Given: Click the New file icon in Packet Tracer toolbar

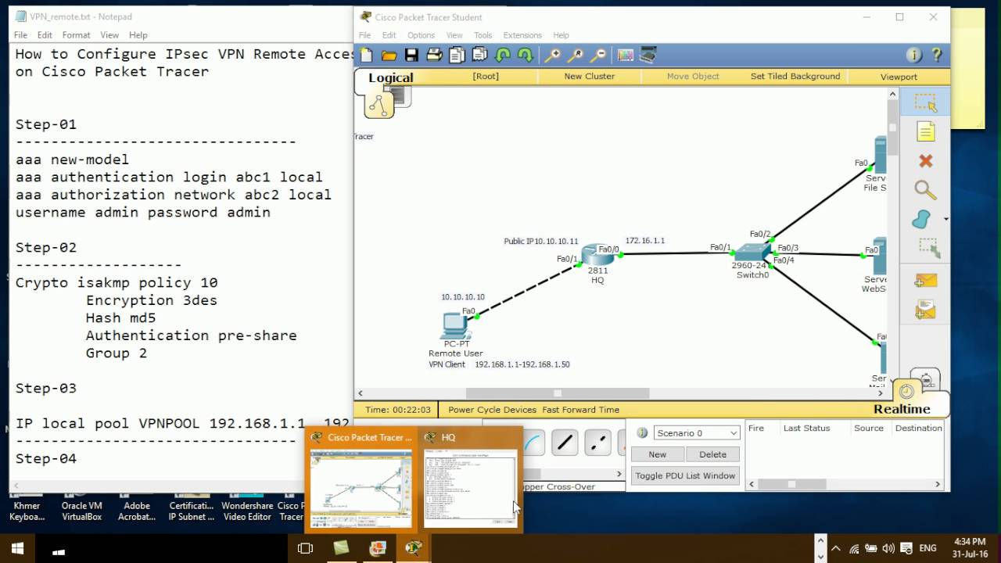Looking at the screenshot, I should tap(366, 55).
